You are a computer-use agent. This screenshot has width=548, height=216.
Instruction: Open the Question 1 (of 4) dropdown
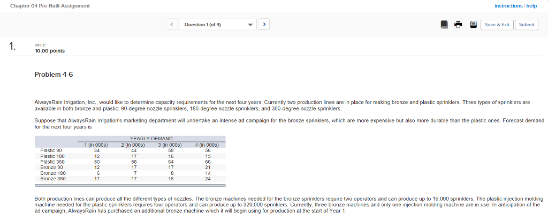[217, 25]
